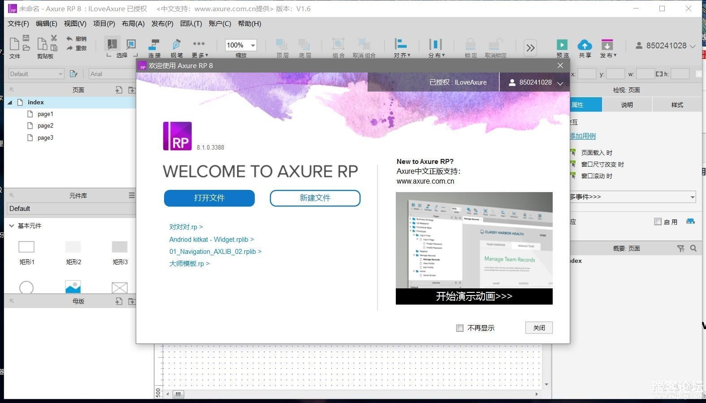Click the 添加用例 link
This screenshot has height=403, width=706.
point(583,136)
